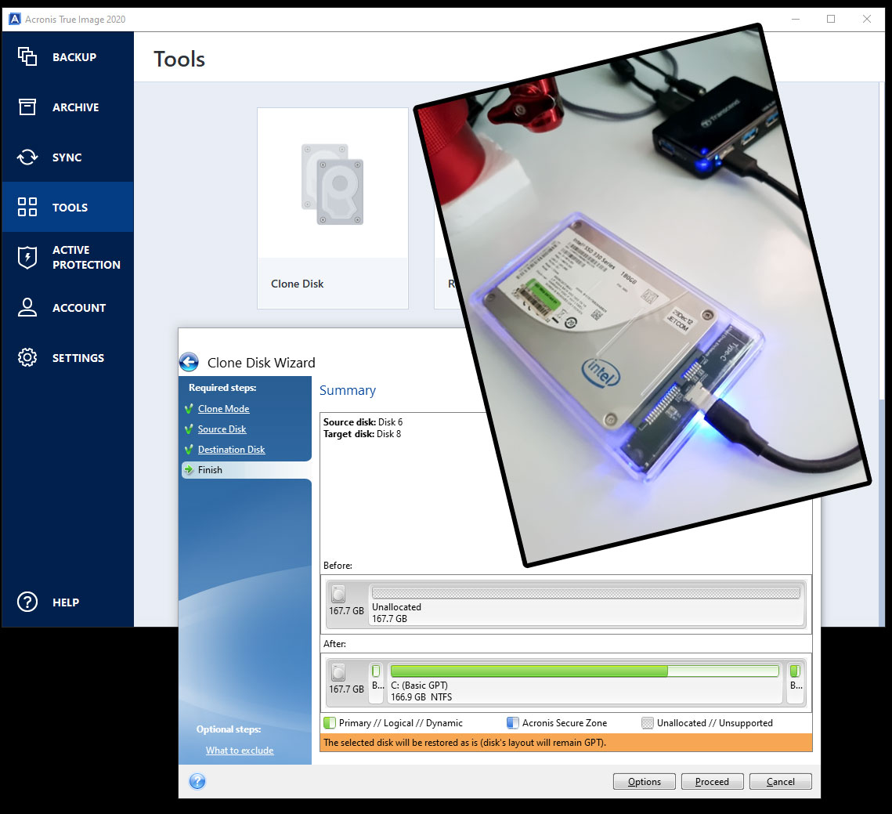Click the Help question mark icon
The width and height of the screenshot is (892, 814).
[27, 602]
